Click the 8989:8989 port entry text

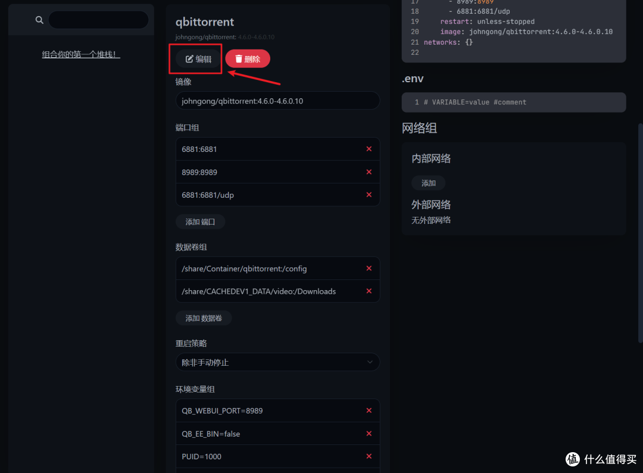(199, 172)
